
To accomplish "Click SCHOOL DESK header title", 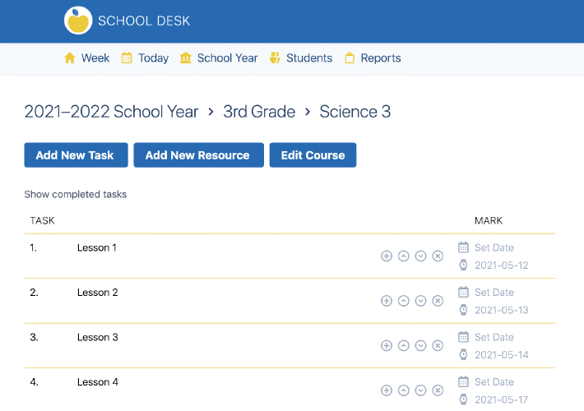I will 144,21.
